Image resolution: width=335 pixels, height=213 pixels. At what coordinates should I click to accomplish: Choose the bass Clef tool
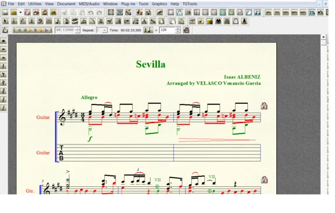click(x=40, y=21)
